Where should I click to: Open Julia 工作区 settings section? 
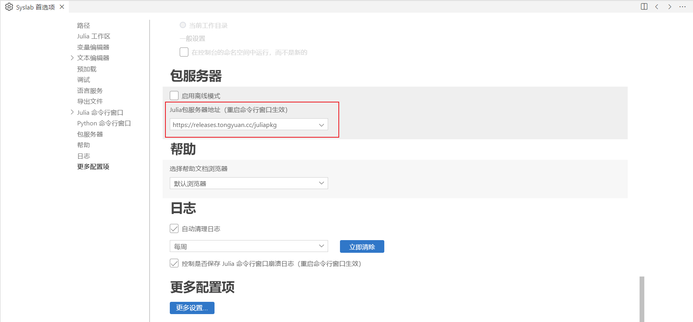click(x=93, y=36)
